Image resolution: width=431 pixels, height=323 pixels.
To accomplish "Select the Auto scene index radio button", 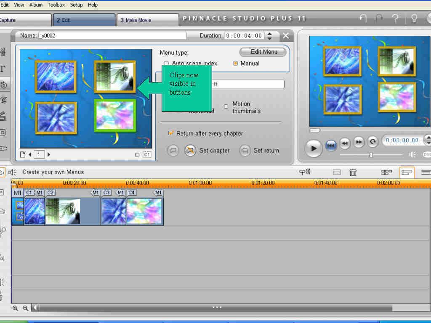I will (x=166, y=63).
